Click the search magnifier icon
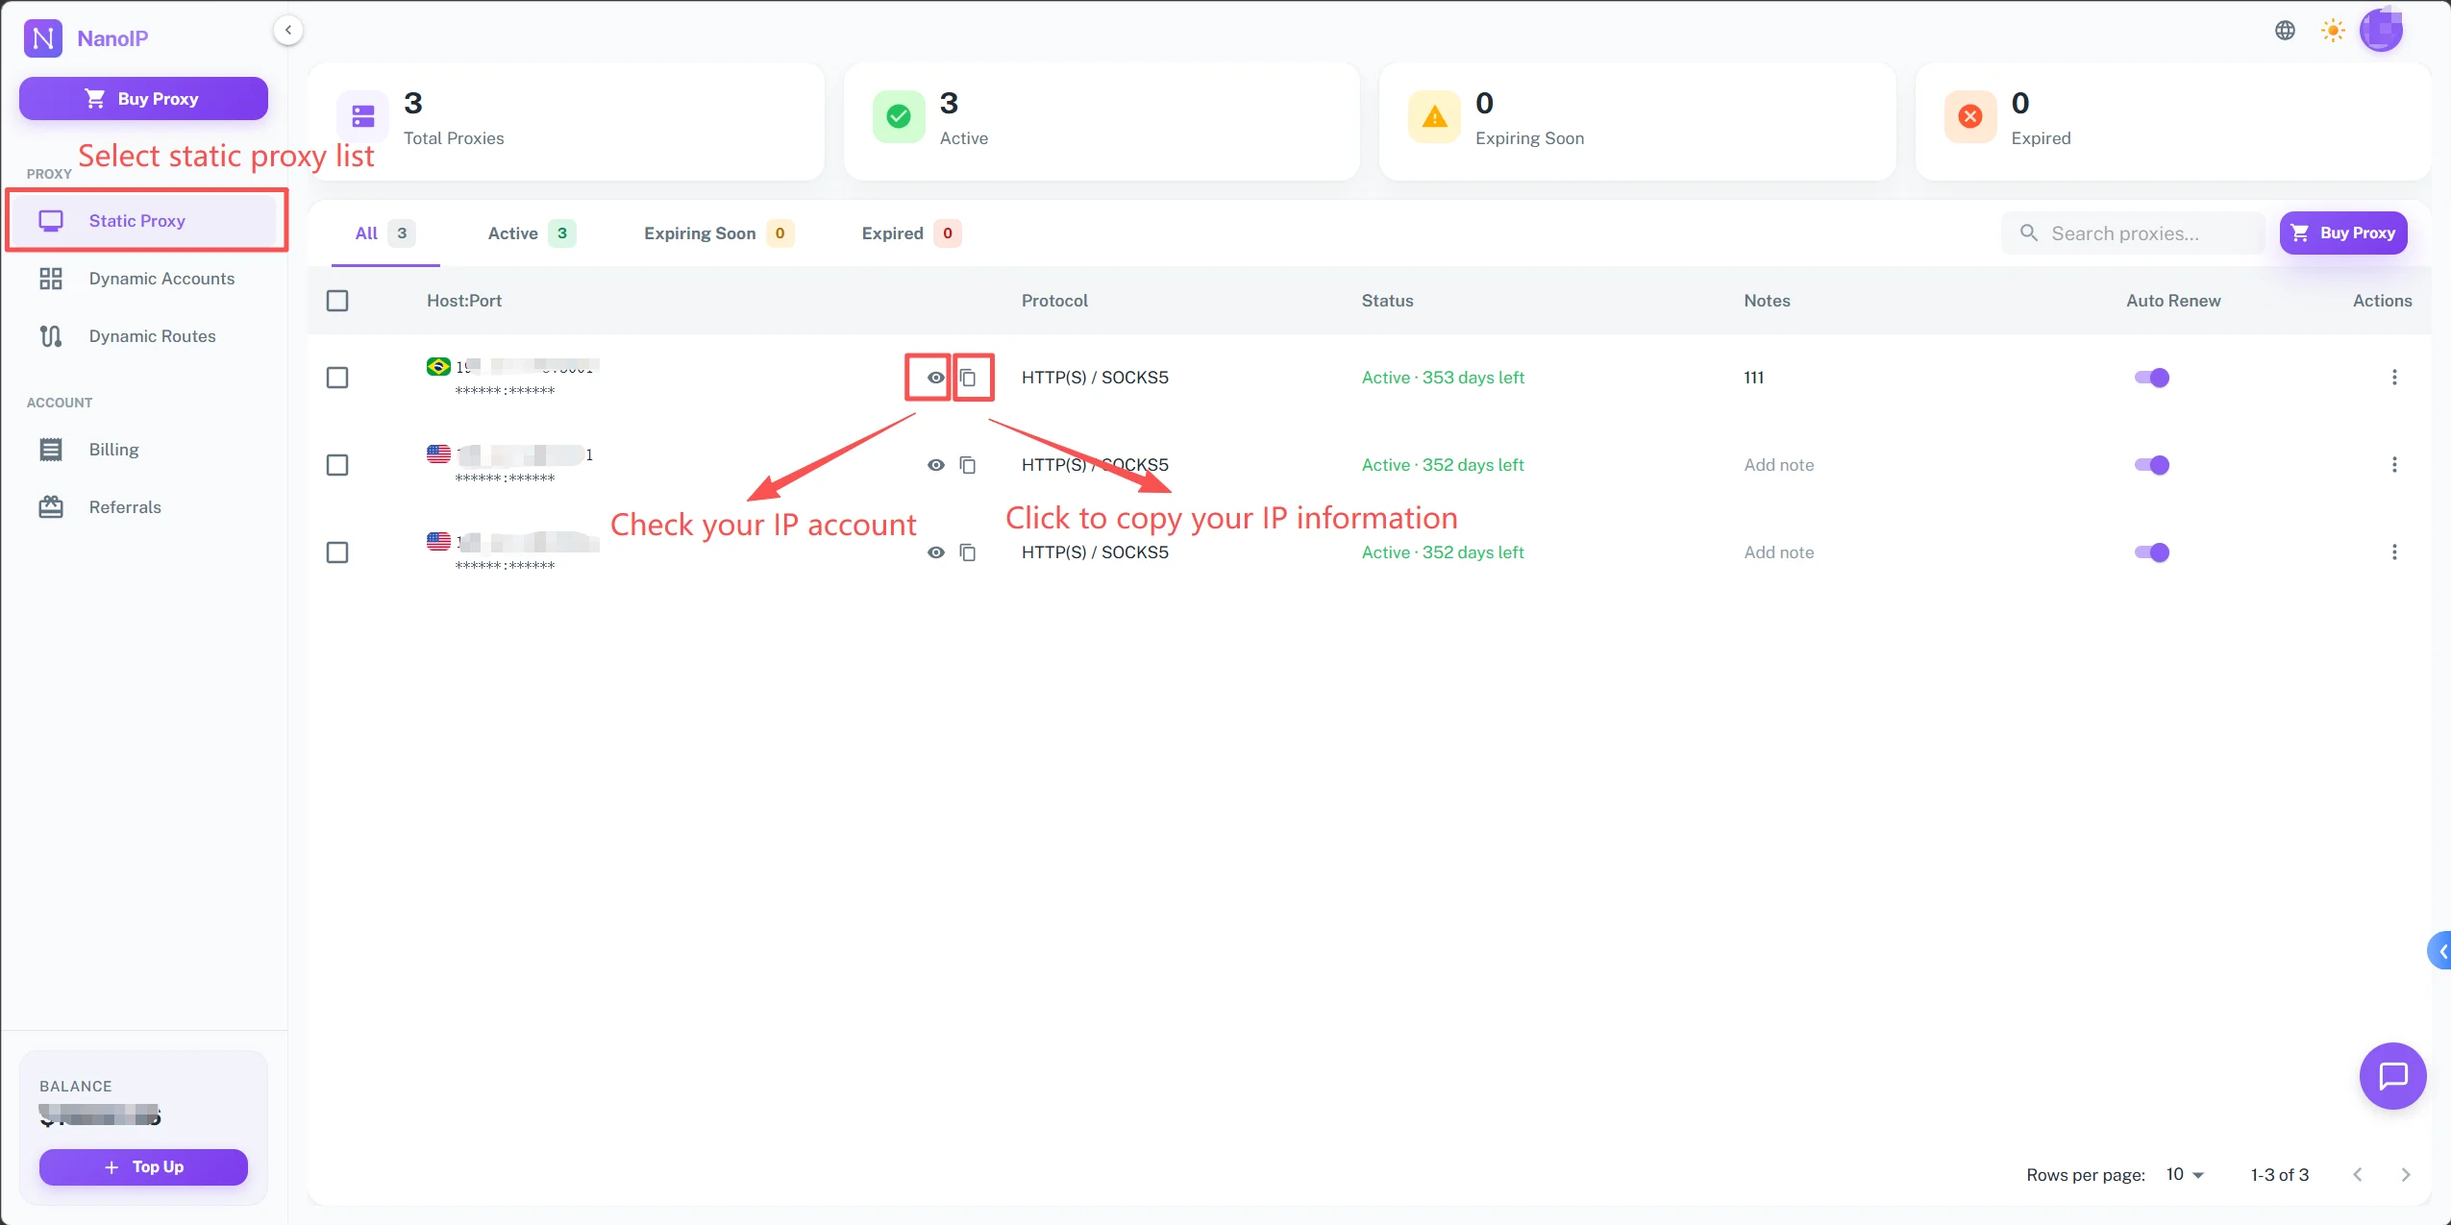Screen dimensions: 2451x1225 tap(2029, 233)
